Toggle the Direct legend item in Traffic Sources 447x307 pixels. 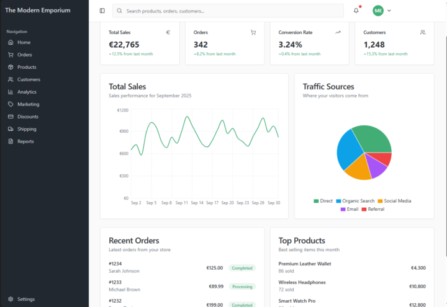(x=323, y=201)
